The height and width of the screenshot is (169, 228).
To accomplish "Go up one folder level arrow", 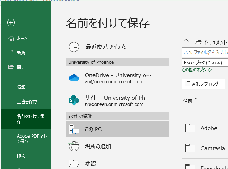I will coord(186,42).
